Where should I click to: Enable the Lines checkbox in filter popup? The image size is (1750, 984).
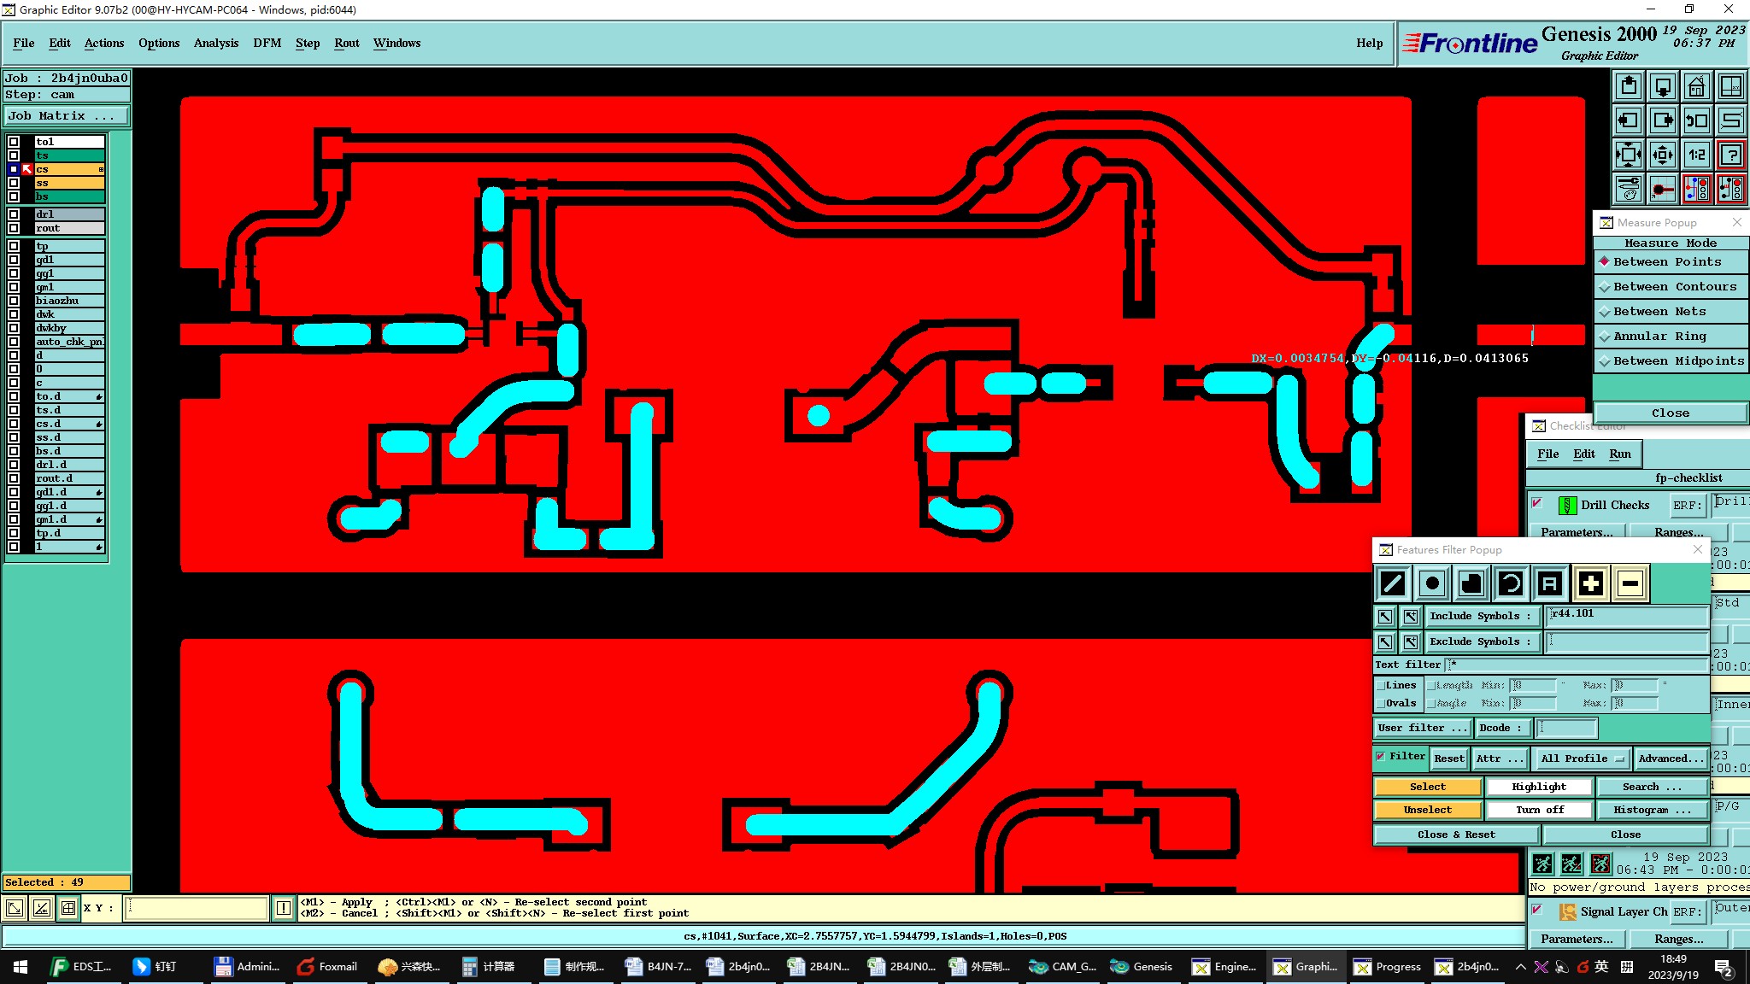(x=1381, y=686)
